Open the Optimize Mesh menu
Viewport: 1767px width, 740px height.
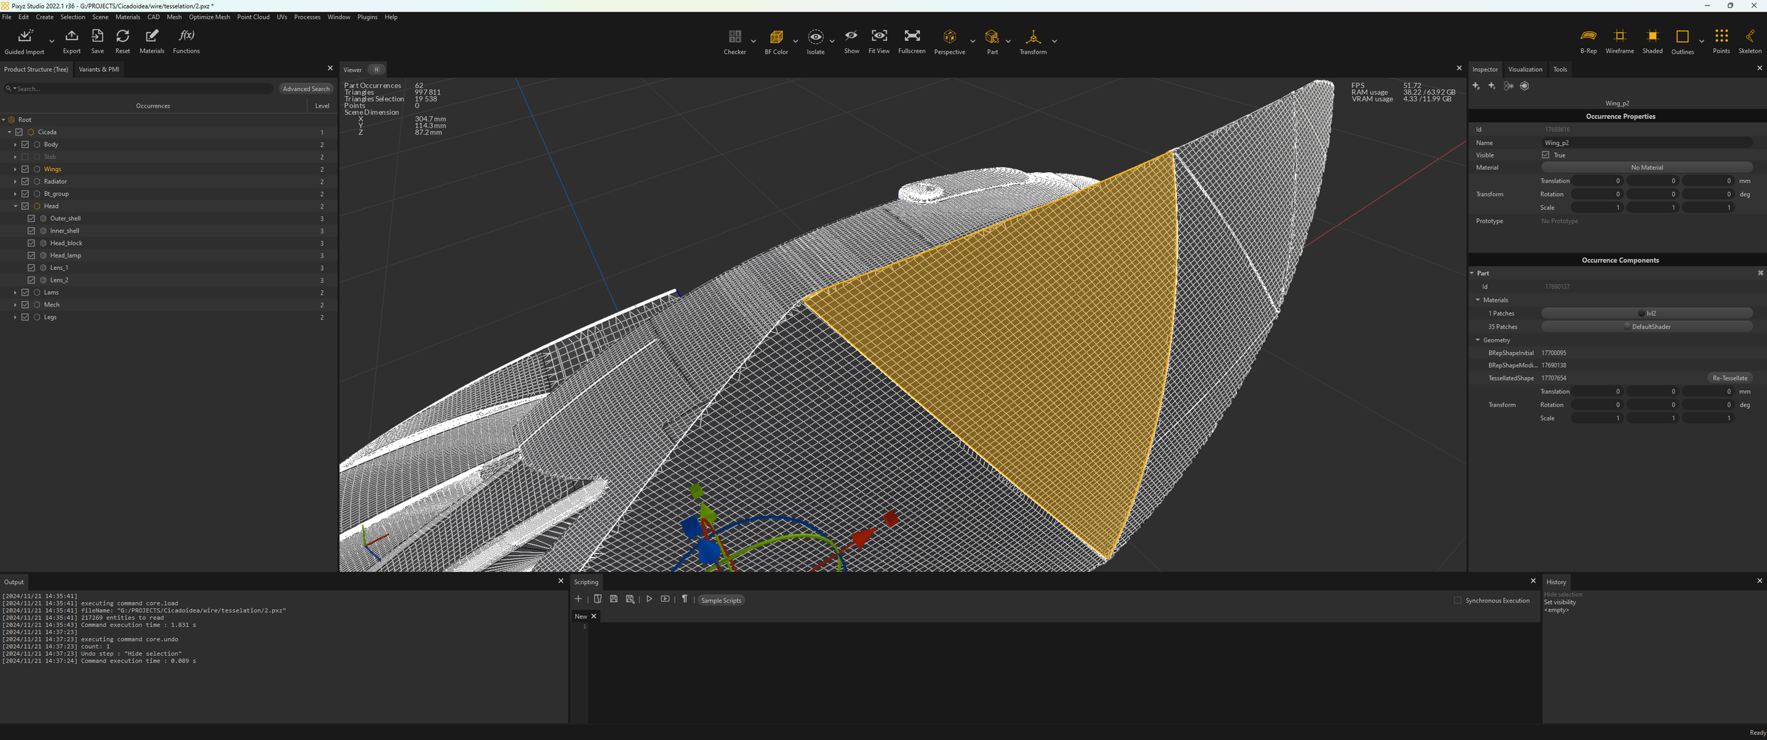(209, 17)
